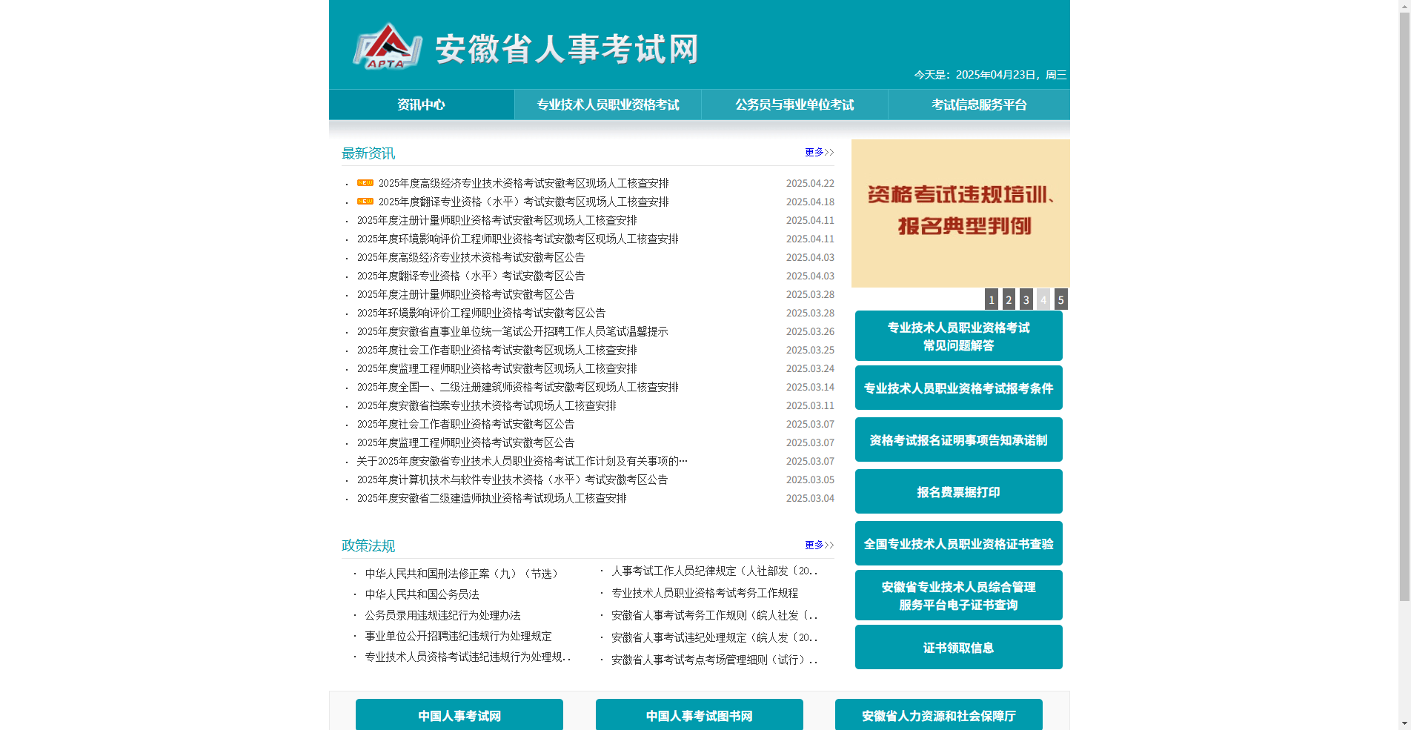Click the NEW badge on the 高级经济 announcement
1411x730 pixels.
[364, 182]
